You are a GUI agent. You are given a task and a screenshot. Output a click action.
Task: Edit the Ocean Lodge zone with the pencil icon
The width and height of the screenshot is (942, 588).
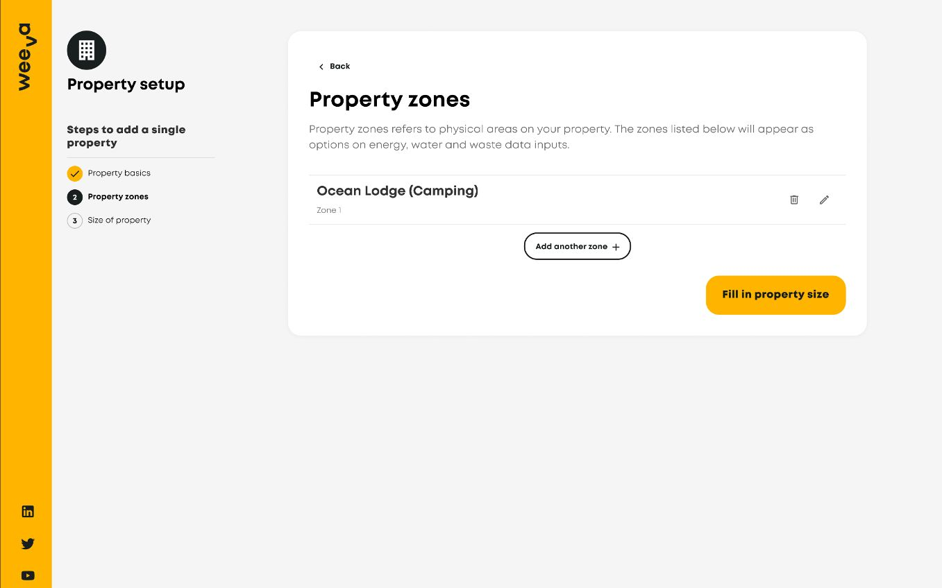[x=824, y=200]
